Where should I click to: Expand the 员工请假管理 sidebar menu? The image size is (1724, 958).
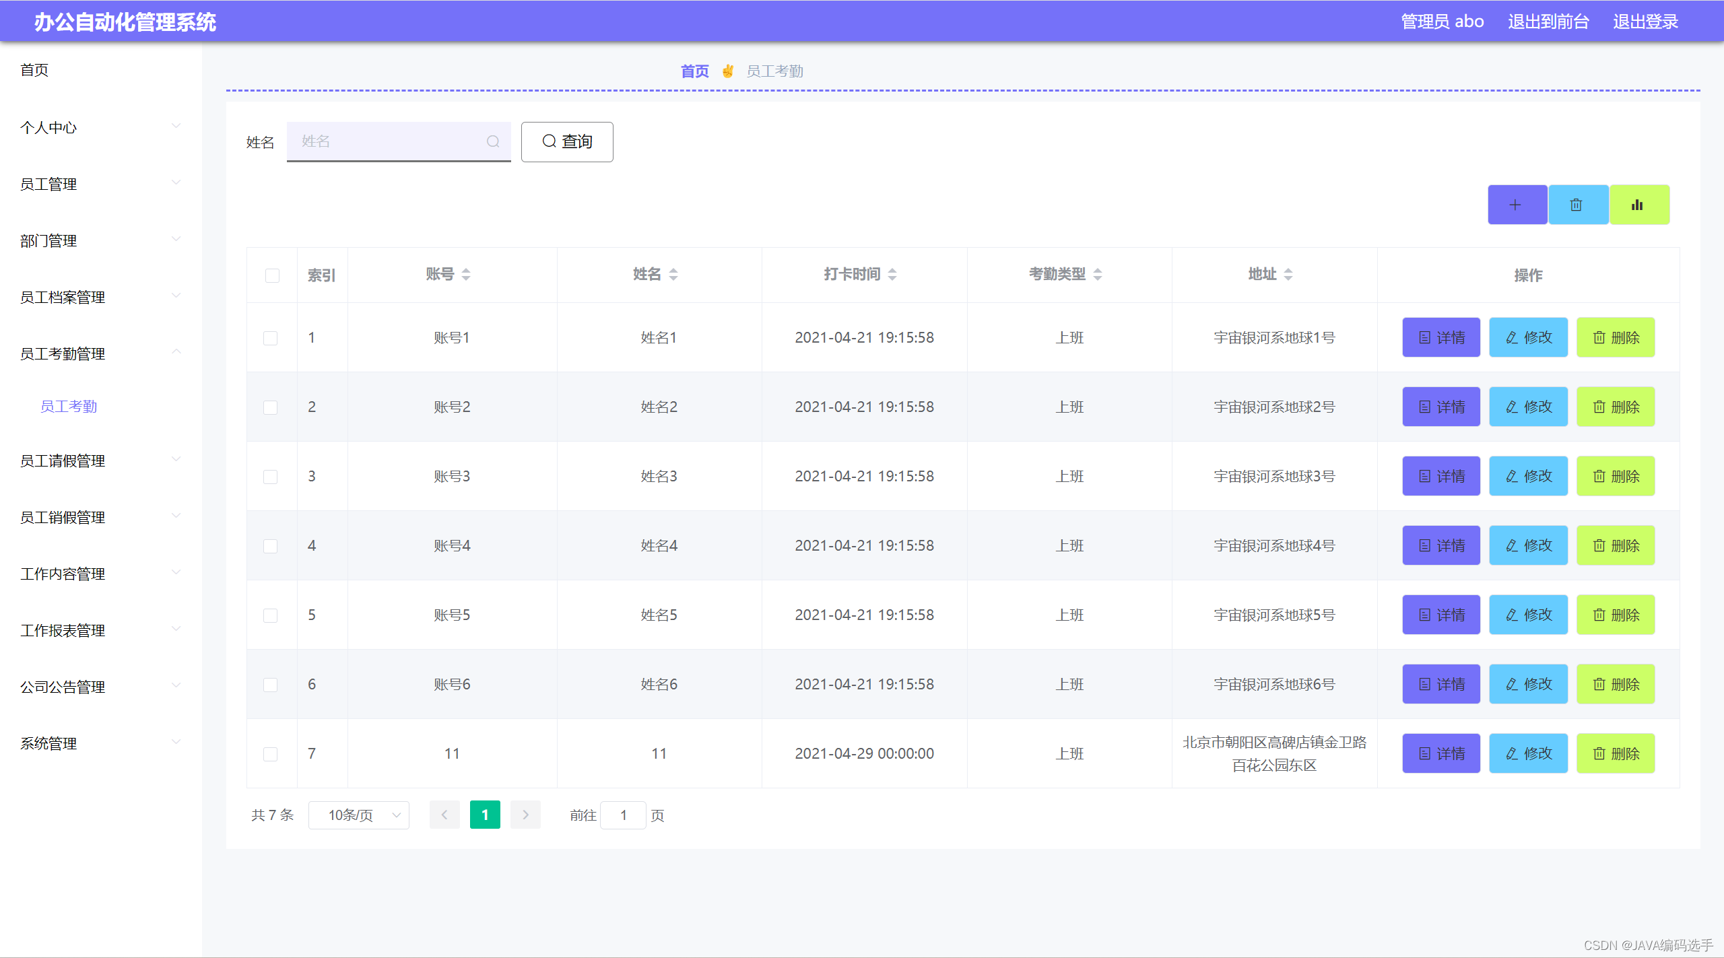(101, 460)
